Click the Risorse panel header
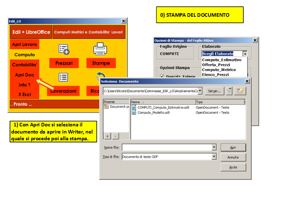 (116, 102)
